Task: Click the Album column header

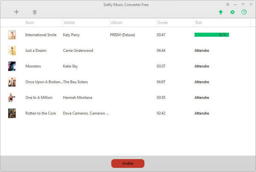Action: point(116,23)
